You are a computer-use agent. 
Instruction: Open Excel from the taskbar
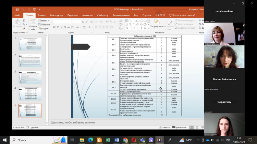pos(108,140)
